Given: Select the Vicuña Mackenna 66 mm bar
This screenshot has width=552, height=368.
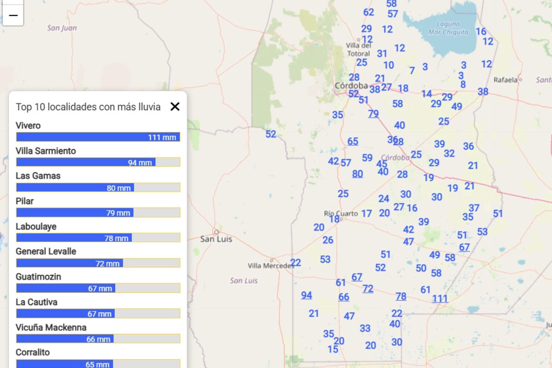Looking at the screenshot, I should click(98, 339).
